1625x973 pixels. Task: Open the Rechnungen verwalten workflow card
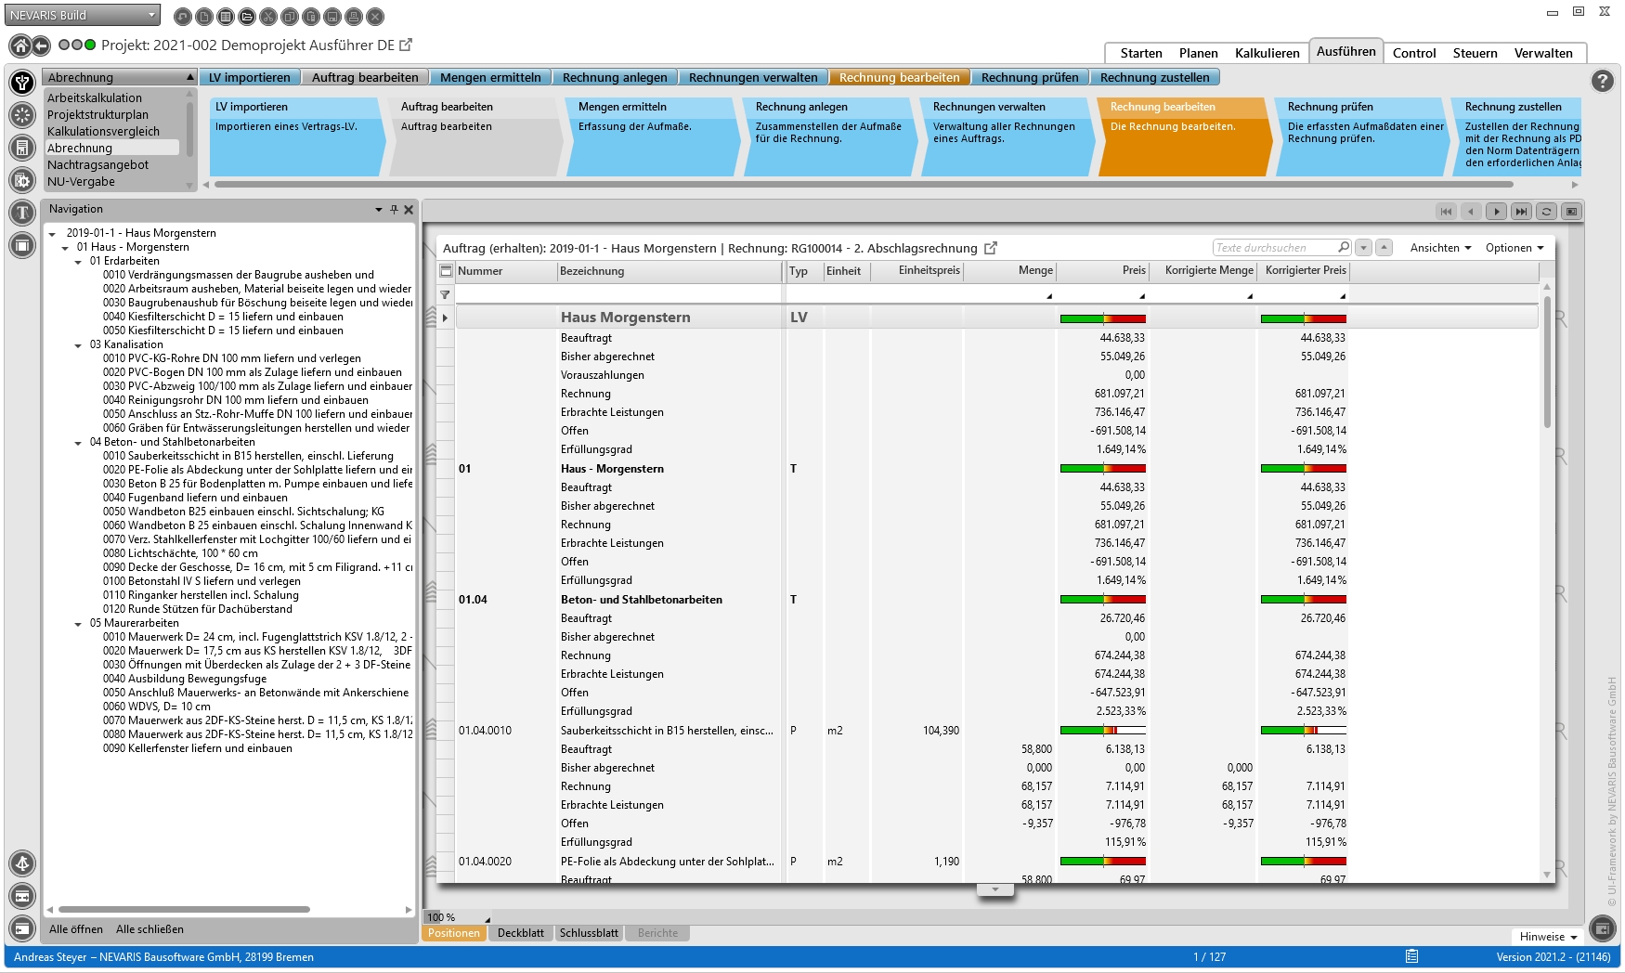click(1007, 136)
